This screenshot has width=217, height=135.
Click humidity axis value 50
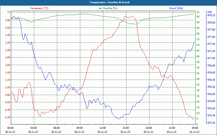coord(198,68)
